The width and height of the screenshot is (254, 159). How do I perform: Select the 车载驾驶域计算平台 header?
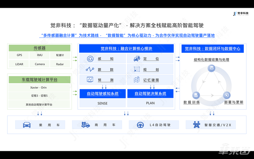(x=39, y=80)
